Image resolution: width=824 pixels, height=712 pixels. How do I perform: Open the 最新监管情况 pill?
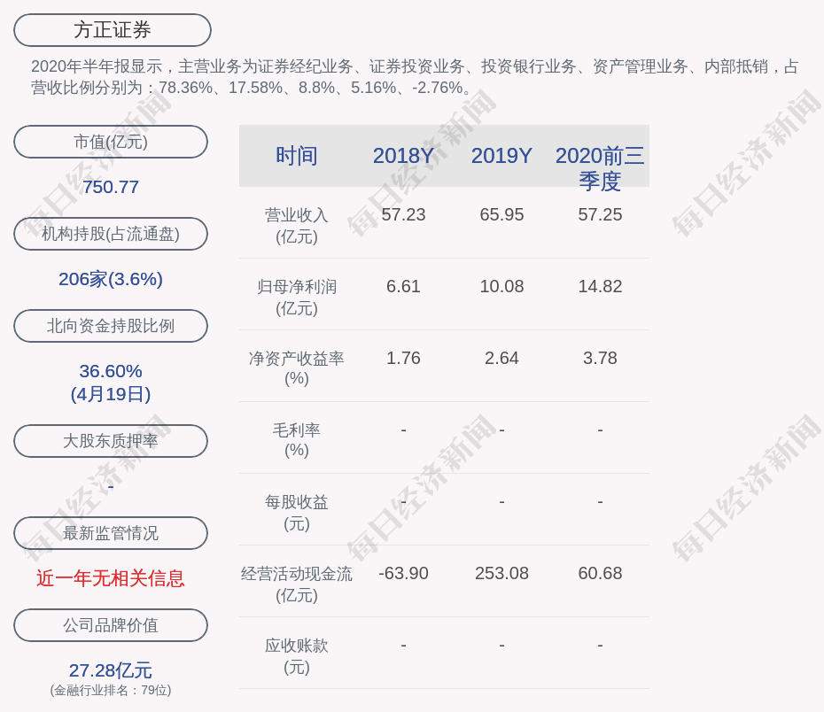[111, 533]
